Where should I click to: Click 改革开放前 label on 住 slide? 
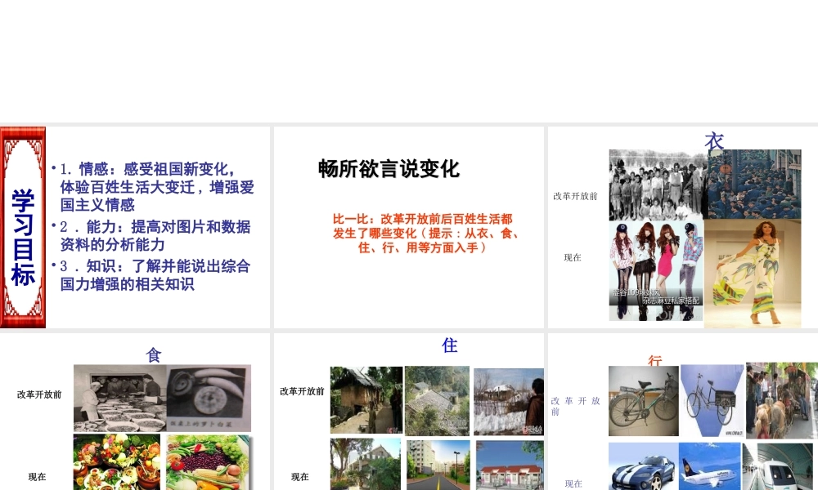click(302, 391)
